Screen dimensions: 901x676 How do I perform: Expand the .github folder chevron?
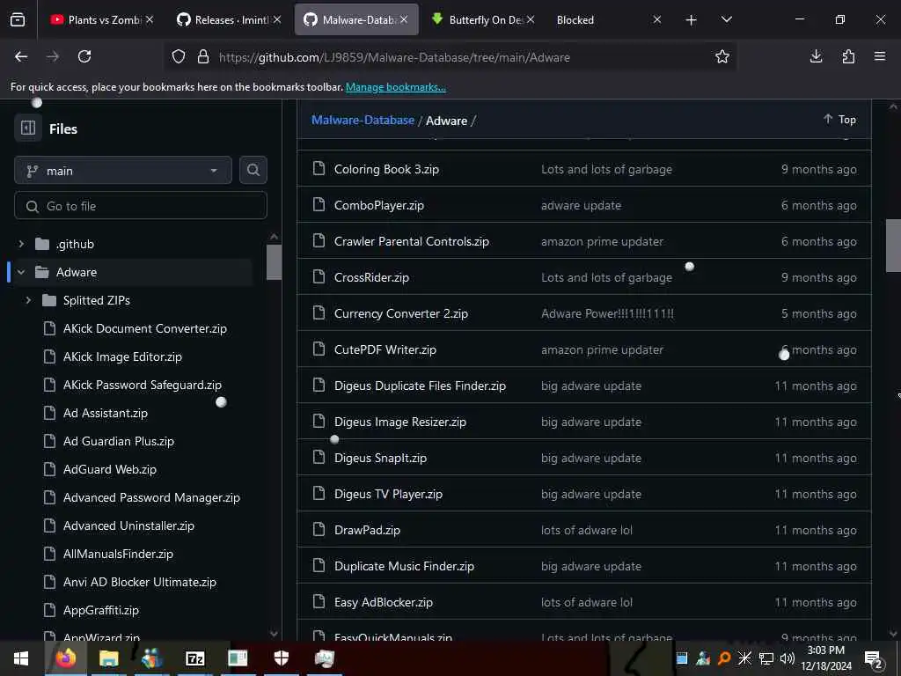tap(21, 244)
